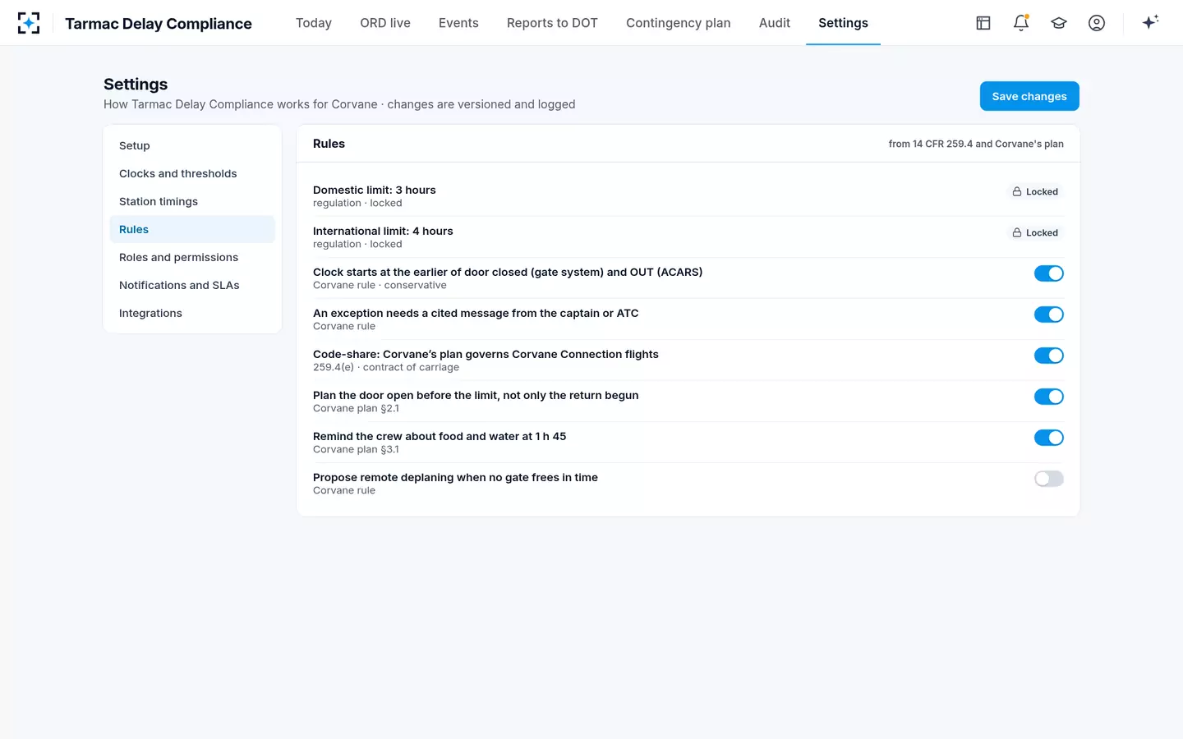Click the Rules panel heading
This screenshot has width=1183, height=739.
coord(329,144)
